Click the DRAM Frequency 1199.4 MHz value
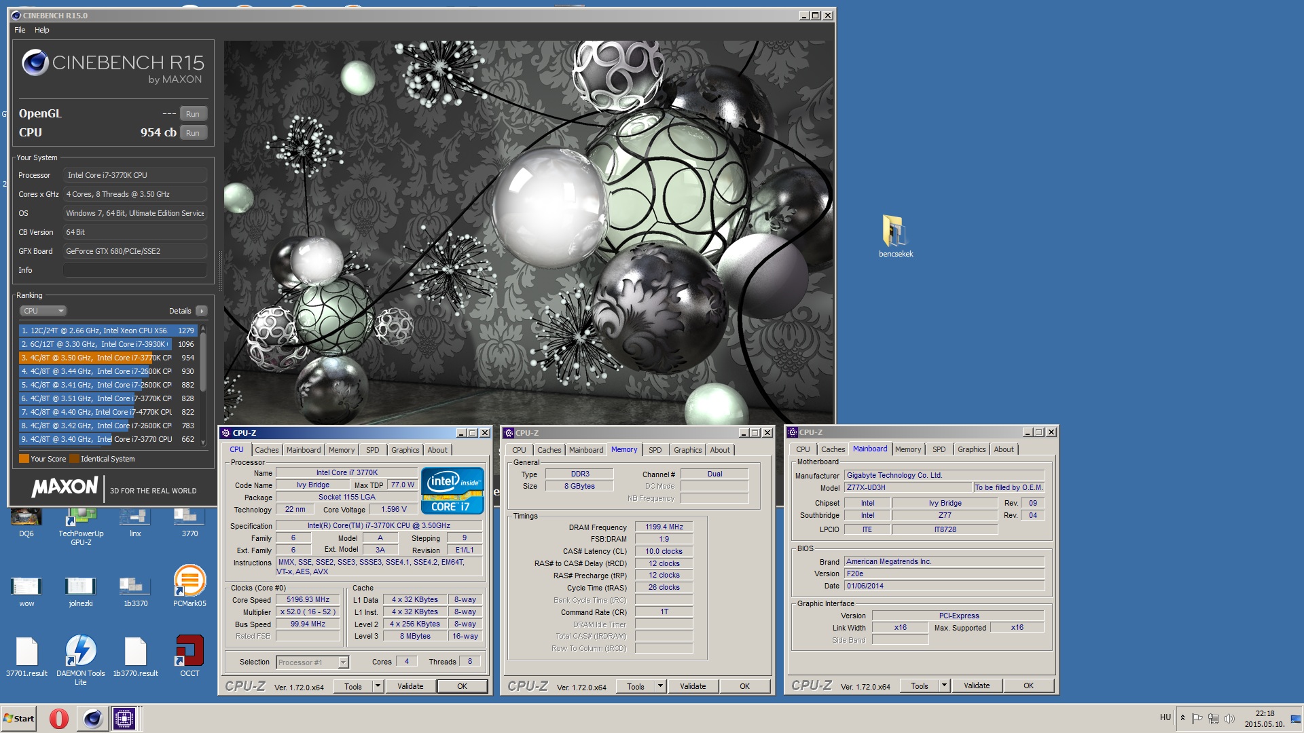Image resolution: width=1304 pixels, height=733 pixels. tap(664, 527)
